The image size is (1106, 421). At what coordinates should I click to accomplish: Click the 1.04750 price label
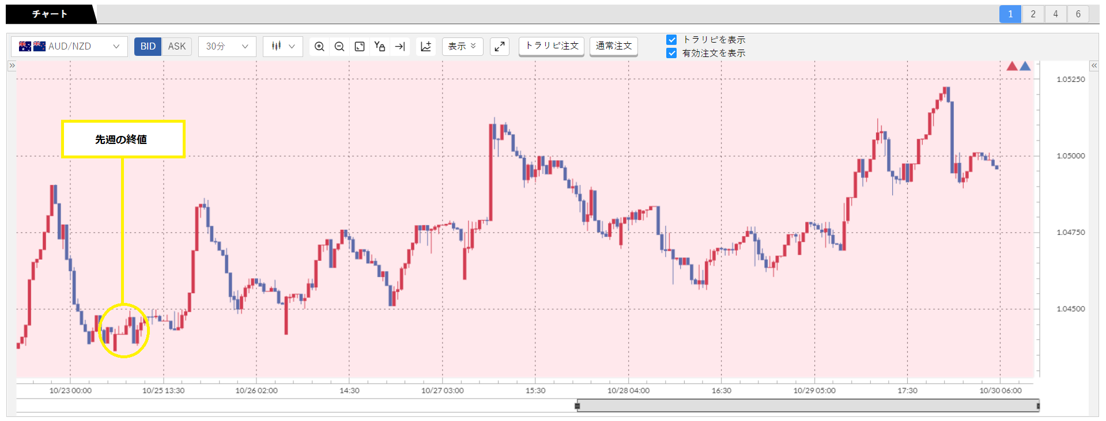coord(1070,233)
